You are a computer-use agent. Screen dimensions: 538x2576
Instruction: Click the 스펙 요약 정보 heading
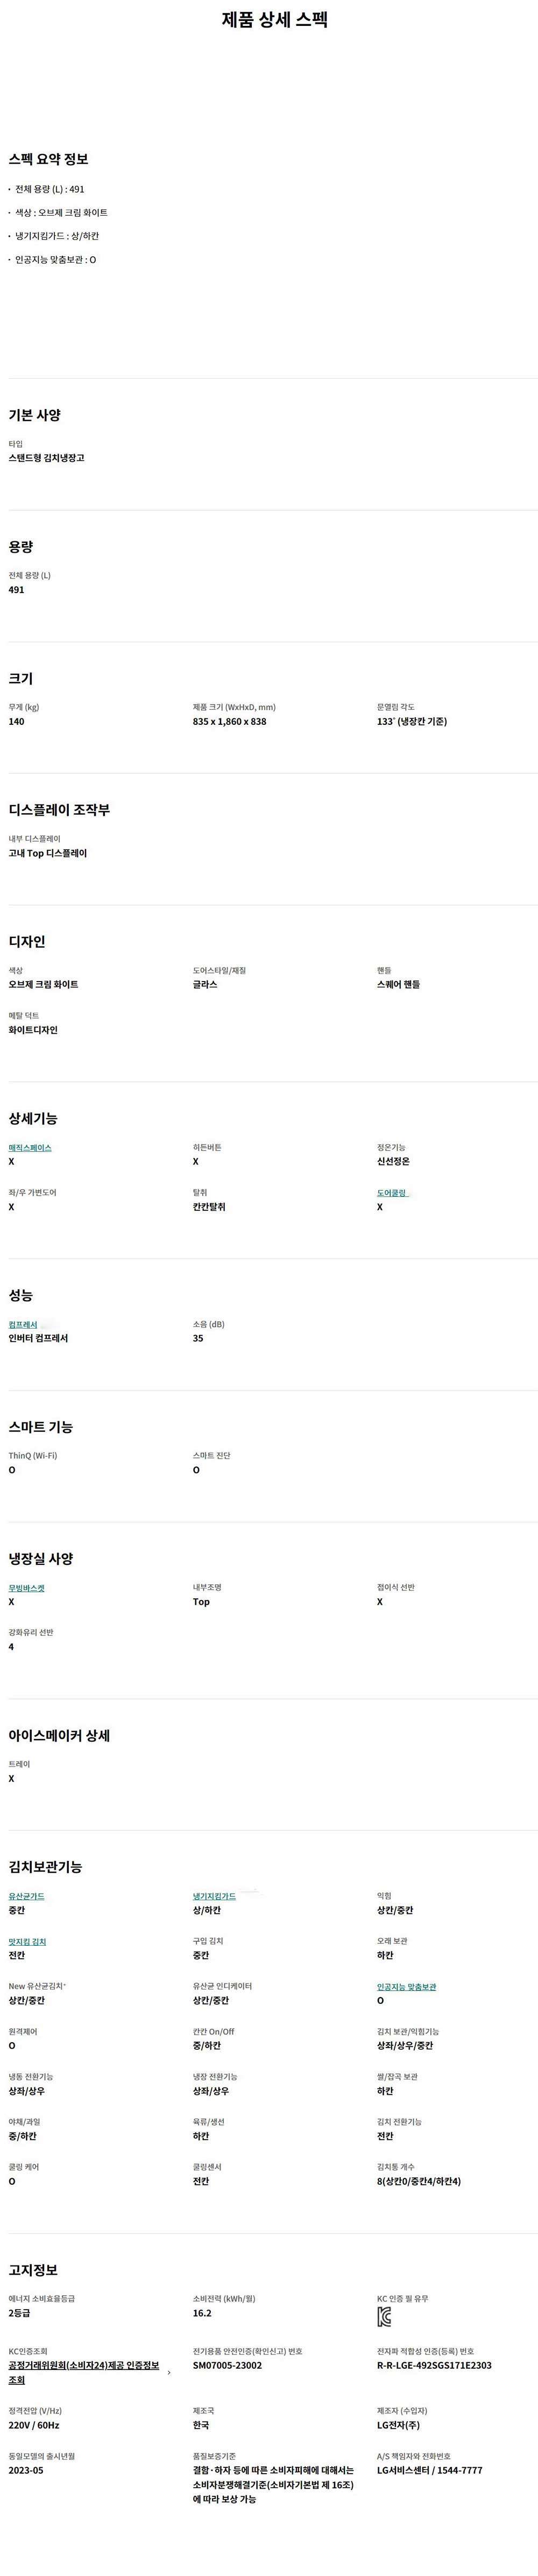point(48,159)
